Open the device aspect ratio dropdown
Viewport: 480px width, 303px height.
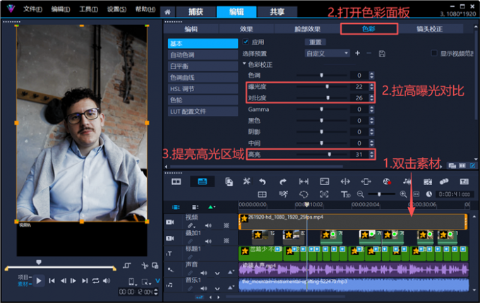pyautogui.click(x=132, y=282)
